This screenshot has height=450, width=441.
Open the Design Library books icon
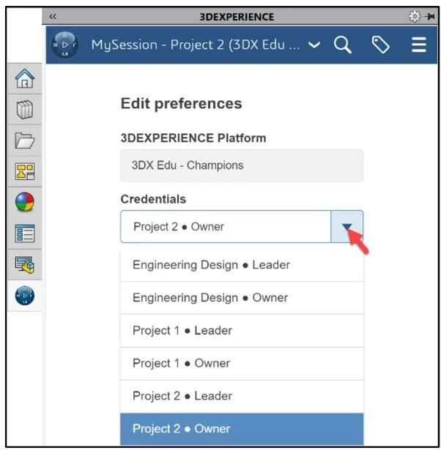coord(24,110)
